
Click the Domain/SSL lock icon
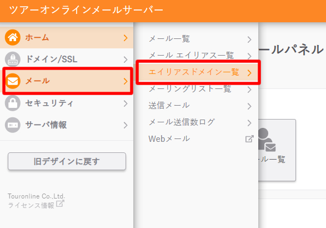pyautogui.click(x=13, y=60)
